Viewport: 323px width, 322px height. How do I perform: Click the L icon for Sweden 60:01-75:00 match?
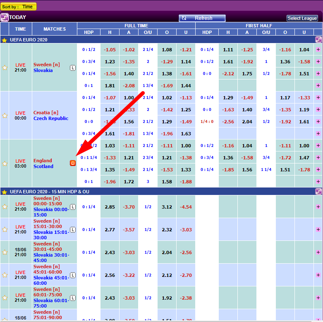[x=73, y=298]
